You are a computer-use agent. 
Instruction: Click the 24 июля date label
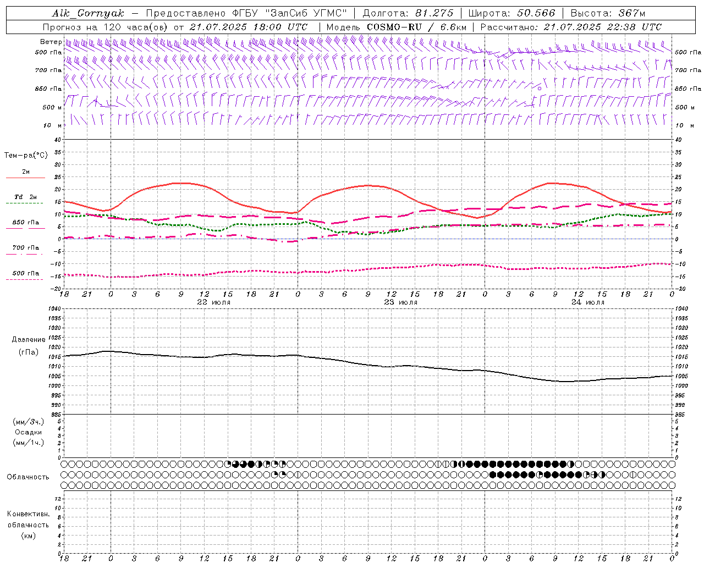(587, 302)
